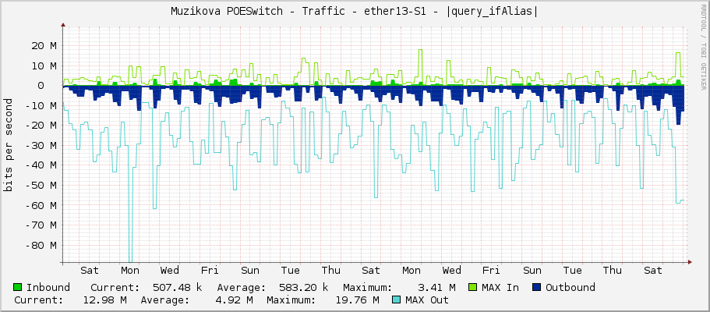Click the '-60 M' y-axis label
Screen dimensions: 710x312
coord(41,205)
